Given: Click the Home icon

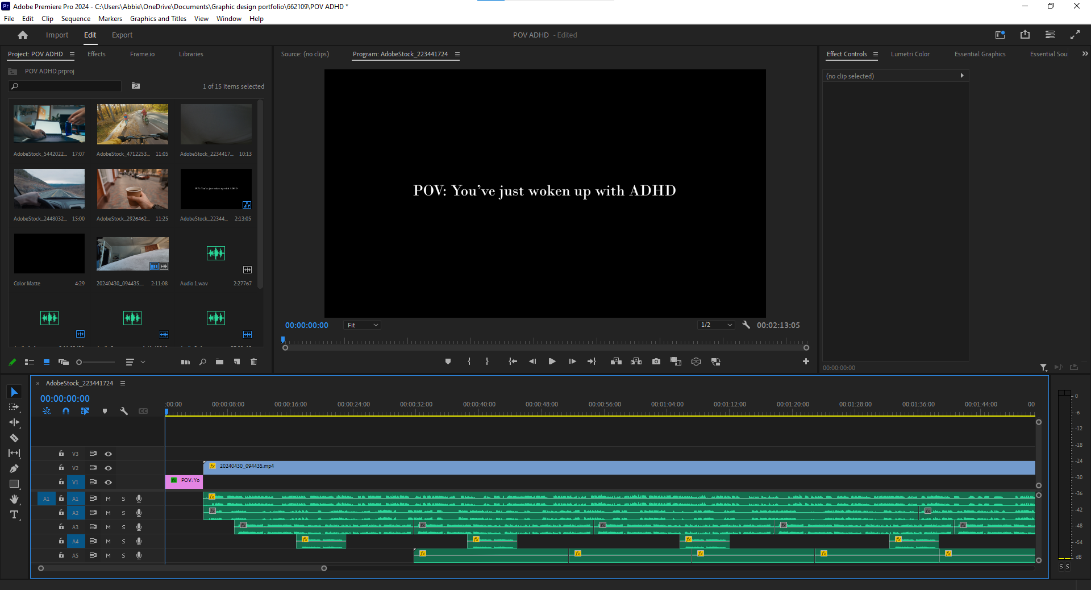Looking at the screenshot, I should [x=23, y=35].
